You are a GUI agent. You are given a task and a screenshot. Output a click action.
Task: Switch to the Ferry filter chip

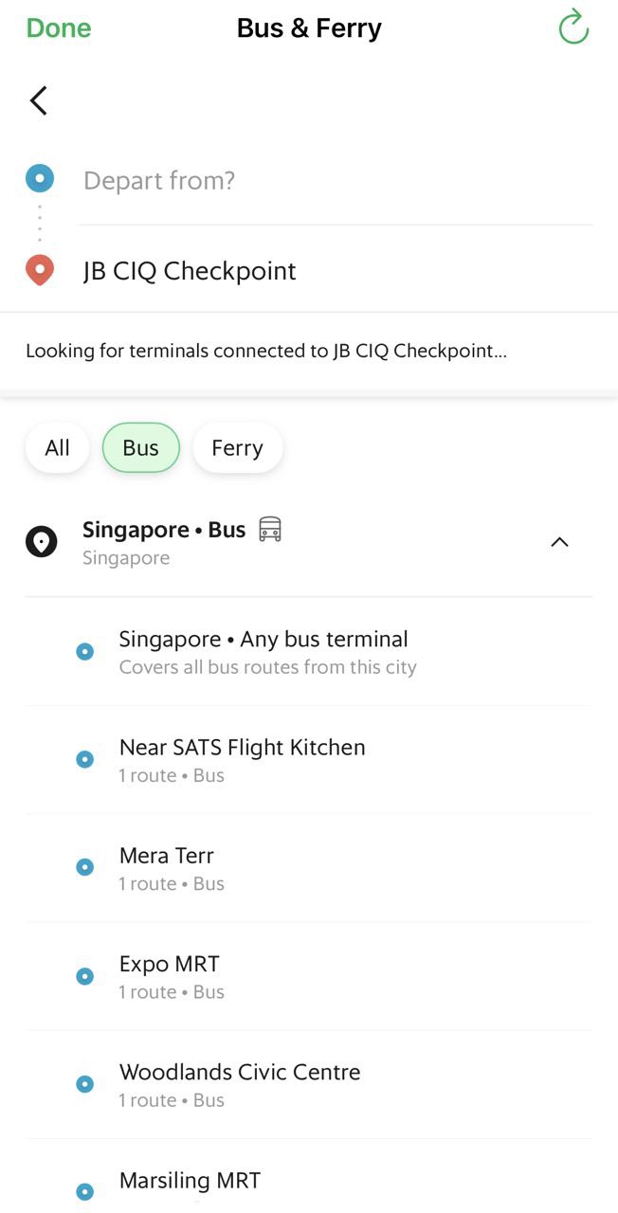pyautogui.click(x=237, y=448)
